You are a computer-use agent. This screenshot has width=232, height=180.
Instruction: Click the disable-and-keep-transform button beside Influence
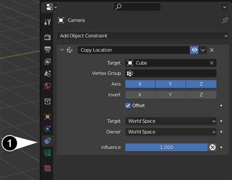point(212,147)
